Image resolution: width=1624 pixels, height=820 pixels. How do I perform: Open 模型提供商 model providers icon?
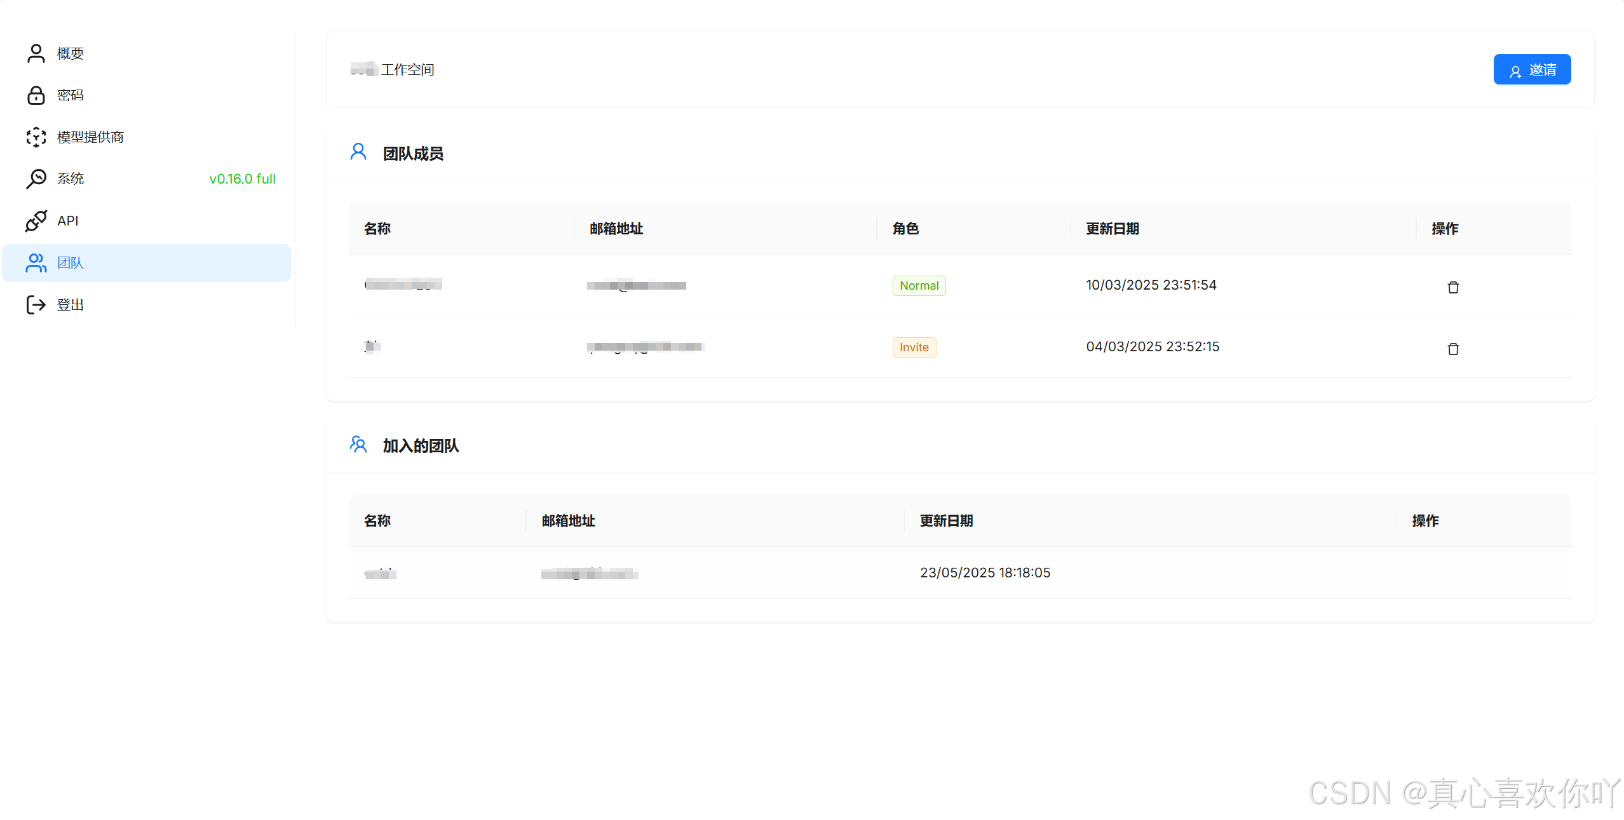tap(36, 137)
